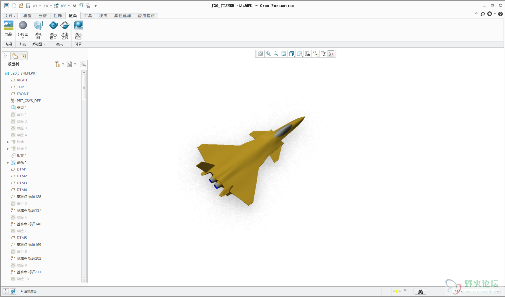
Task: Select the Model Tree navigator tab
Action: [x=6, y=56]
